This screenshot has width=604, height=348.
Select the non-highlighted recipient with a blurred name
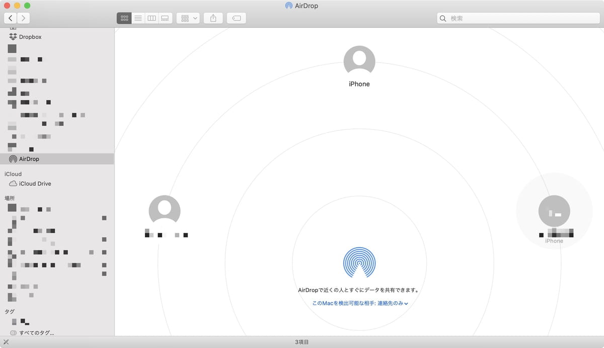click(x=165, y=217)
